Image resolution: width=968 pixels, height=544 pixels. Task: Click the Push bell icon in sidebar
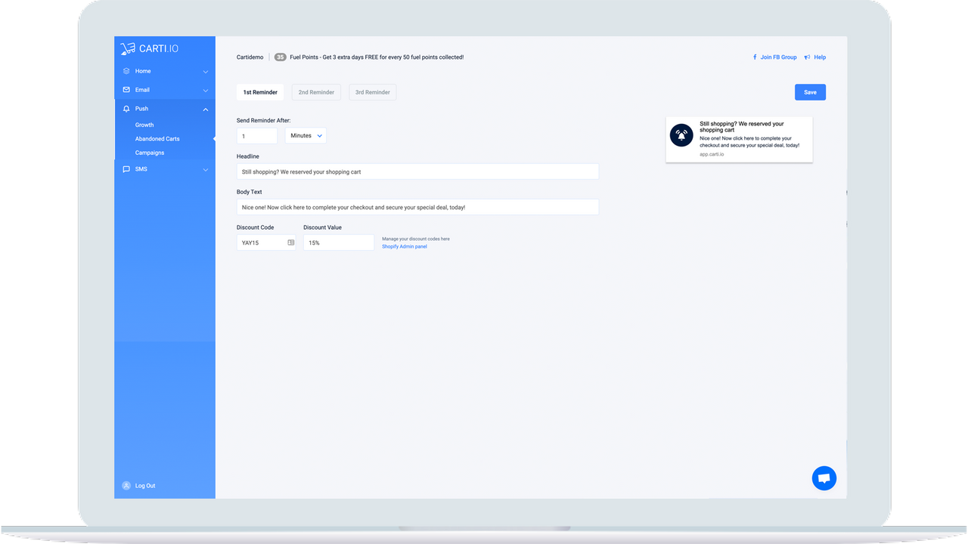[126, 109]
